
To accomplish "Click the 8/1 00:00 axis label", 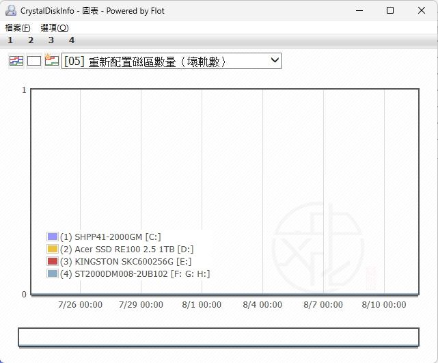I will pyautogui.click(x=202, y=305).
